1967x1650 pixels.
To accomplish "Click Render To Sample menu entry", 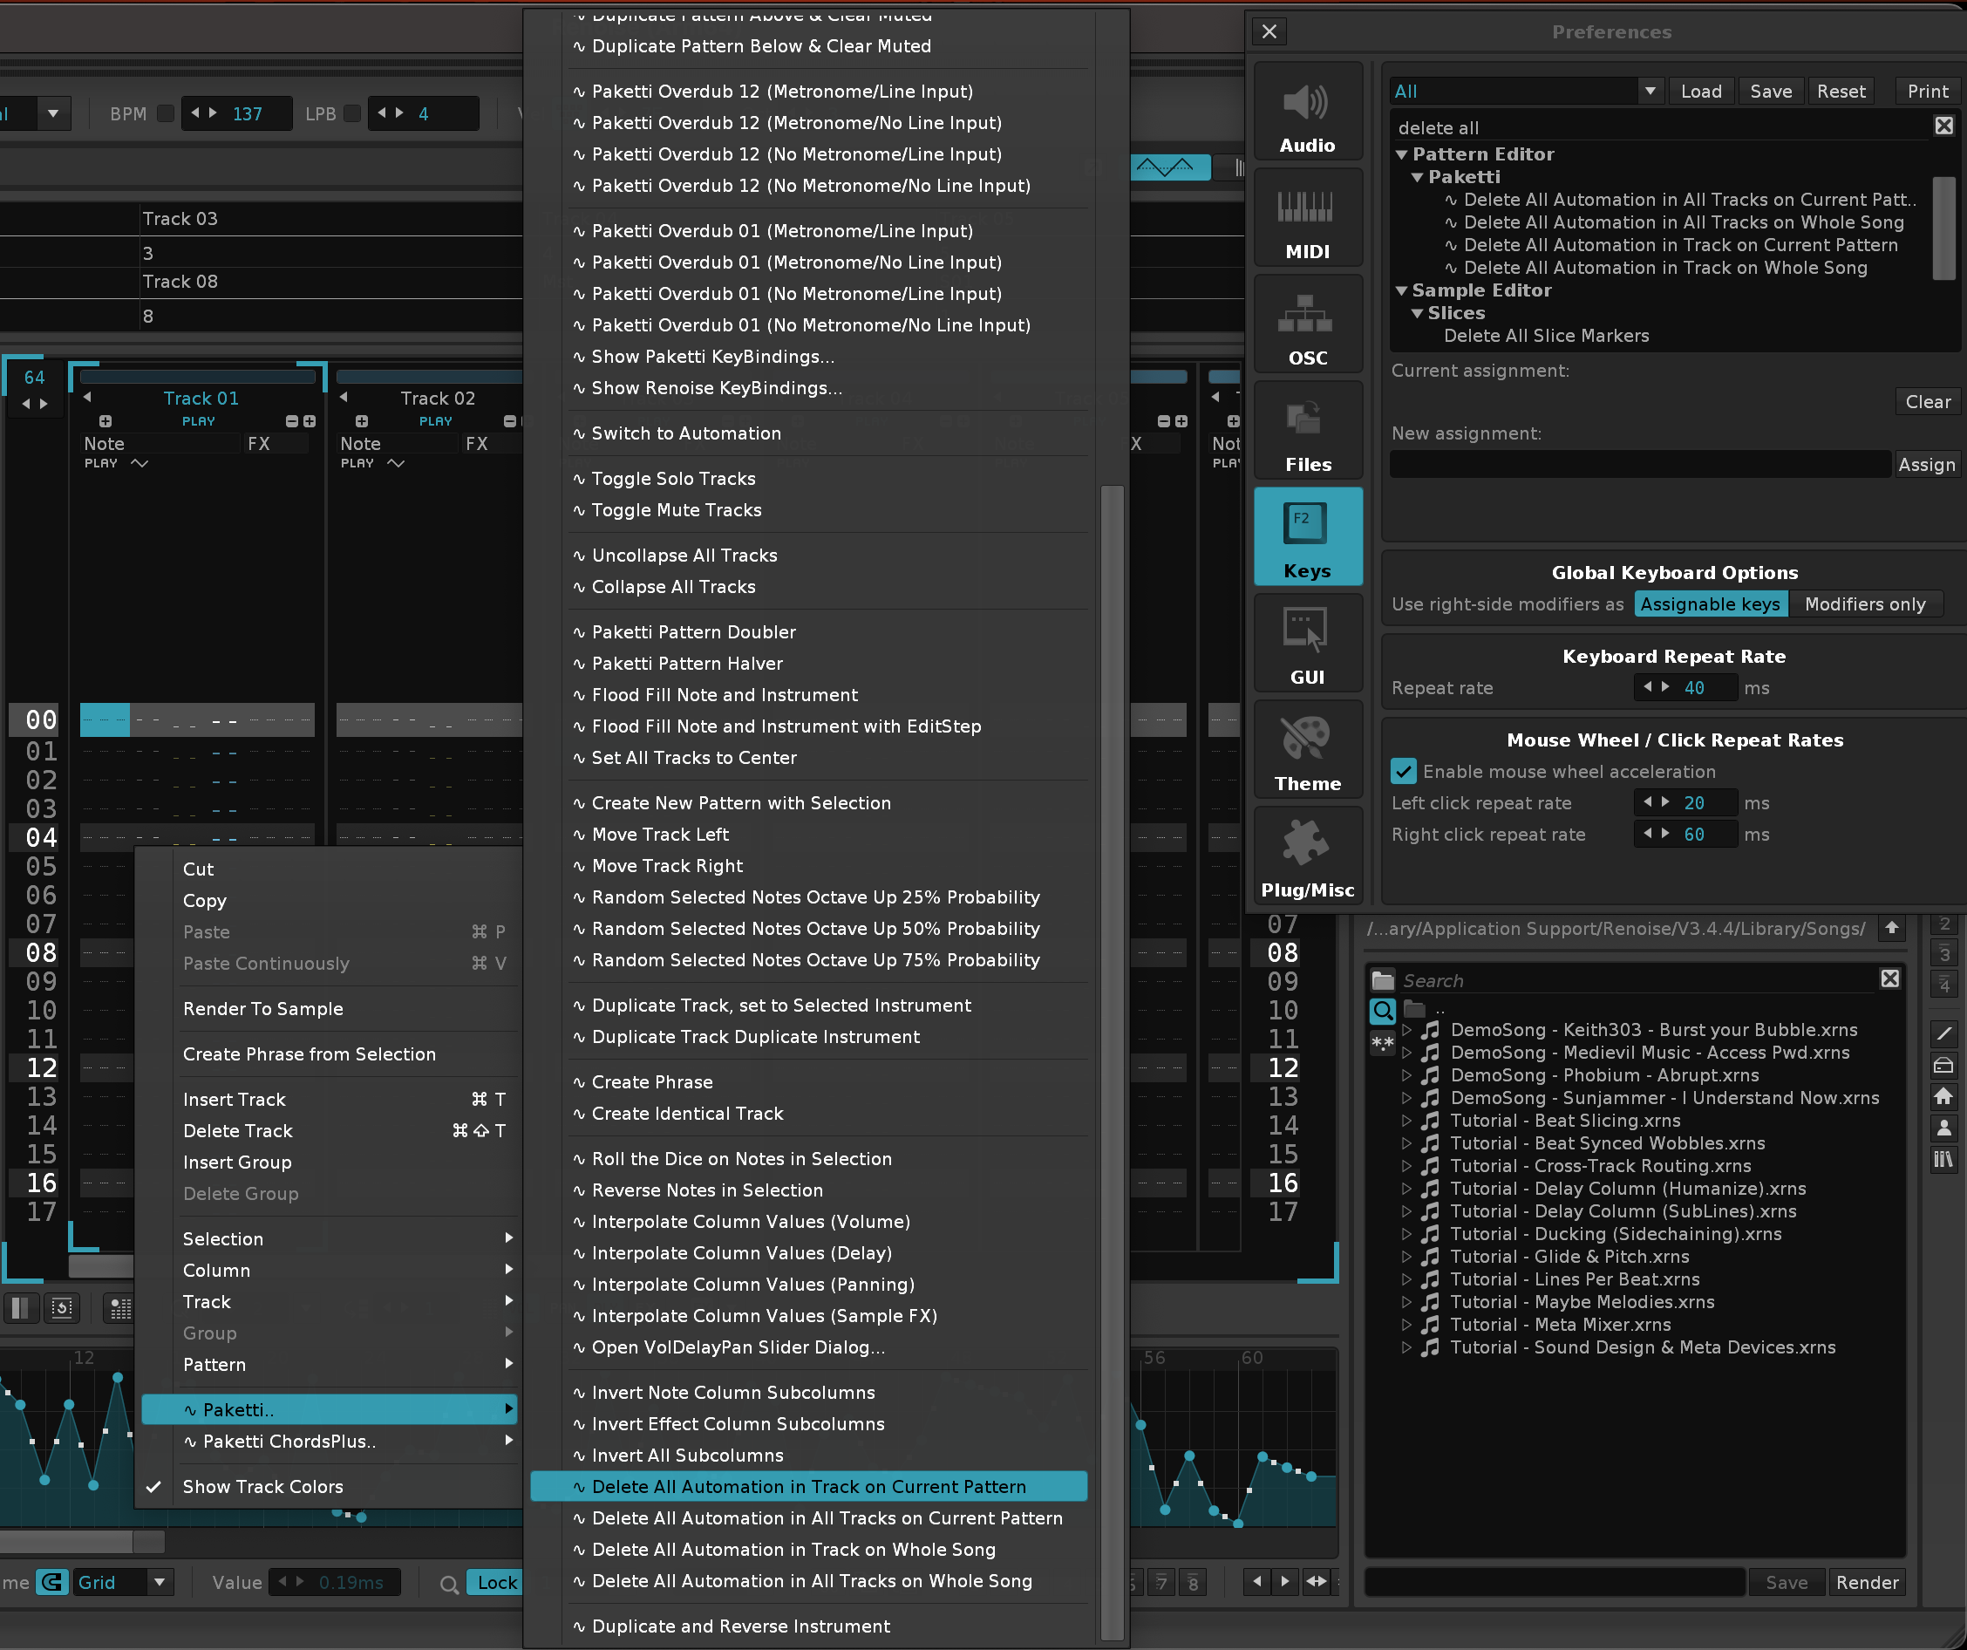I will [263, 1009].
